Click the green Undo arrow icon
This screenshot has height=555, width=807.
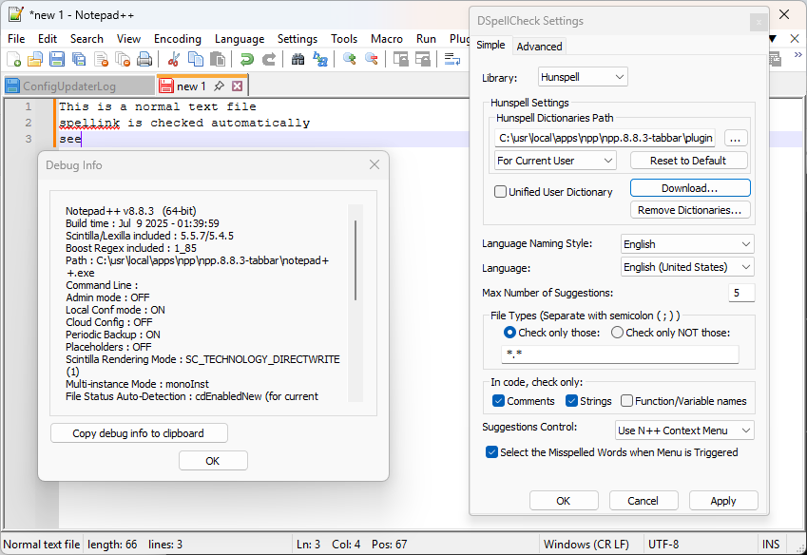247,60
